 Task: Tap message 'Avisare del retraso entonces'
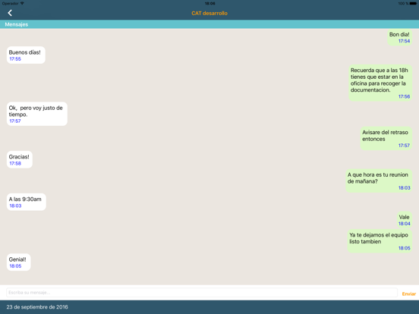[x=386, y=138]
